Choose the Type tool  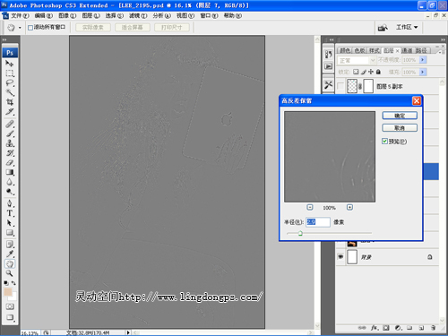pyautogui.click(x=10, y=213)
